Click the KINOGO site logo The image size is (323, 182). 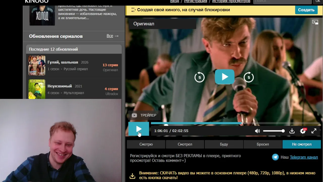(x=37, y=2)
